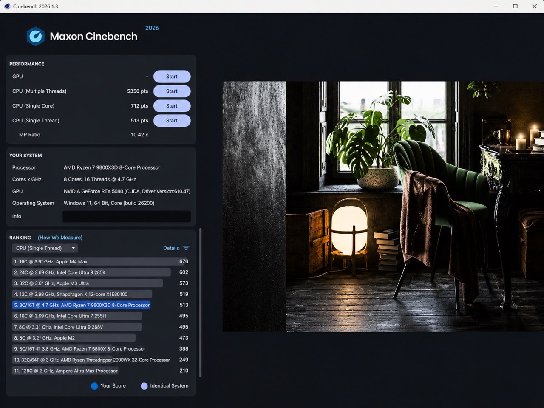
Task: Select highlighted Ryzen 7 9800X3D ranking row
Action: 100,305
